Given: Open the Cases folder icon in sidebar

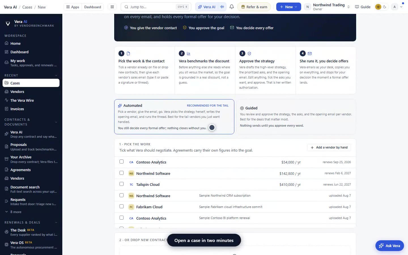Looking at the screenshot, I should [x=7, y=83].
